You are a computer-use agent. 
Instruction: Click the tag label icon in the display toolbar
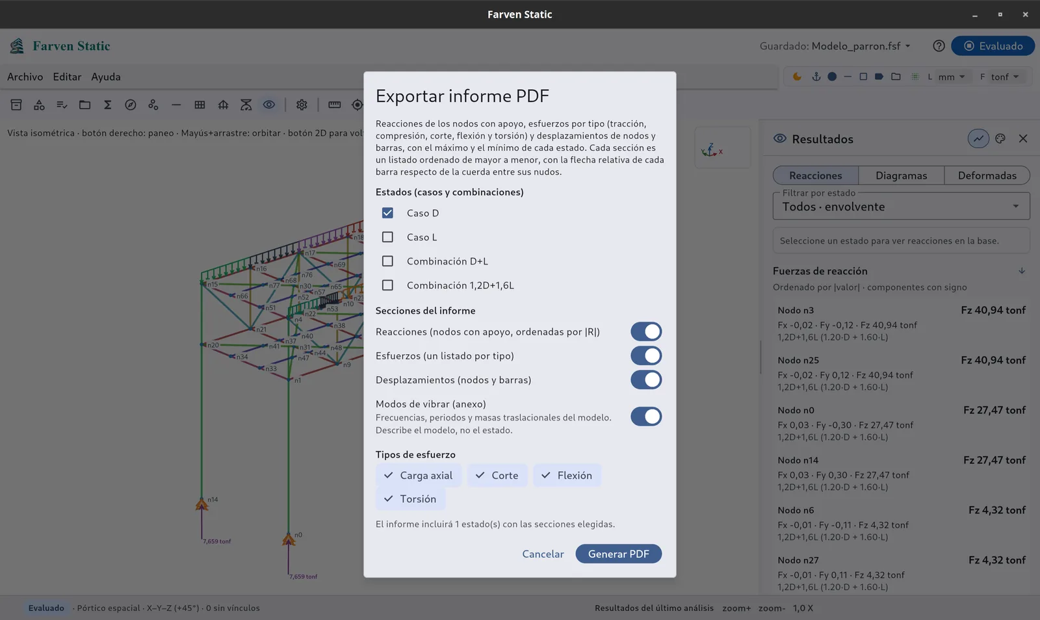[x=879, y=77]
